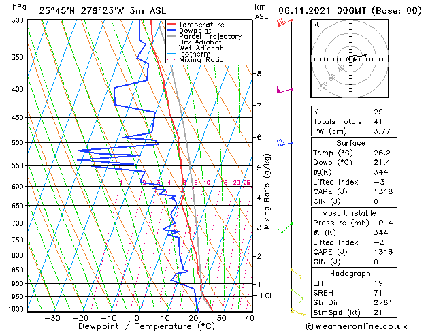
Task: Click the hodograph storm motion arrow marker
Action: [355, 59]
